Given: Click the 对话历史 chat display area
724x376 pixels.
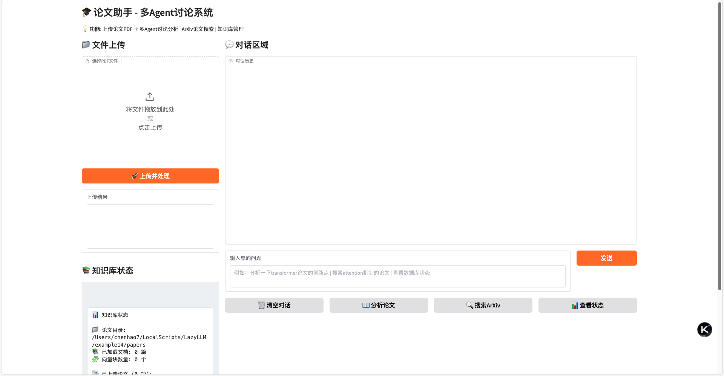Looking at the screenshot, I should (x=431, y=150).
